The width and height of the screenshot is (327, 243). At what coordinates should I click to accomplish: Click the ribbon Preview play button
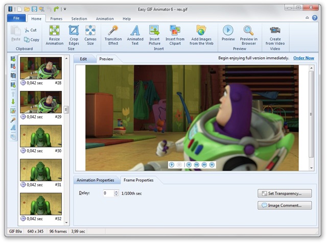228,33
